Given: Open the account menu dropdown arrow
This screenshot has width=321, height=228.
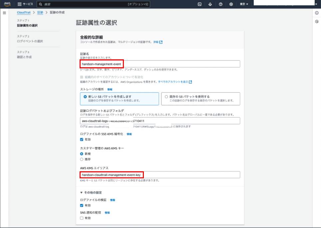Looking at the screenshot, I should pyautogui.click(x=316, y=4).
